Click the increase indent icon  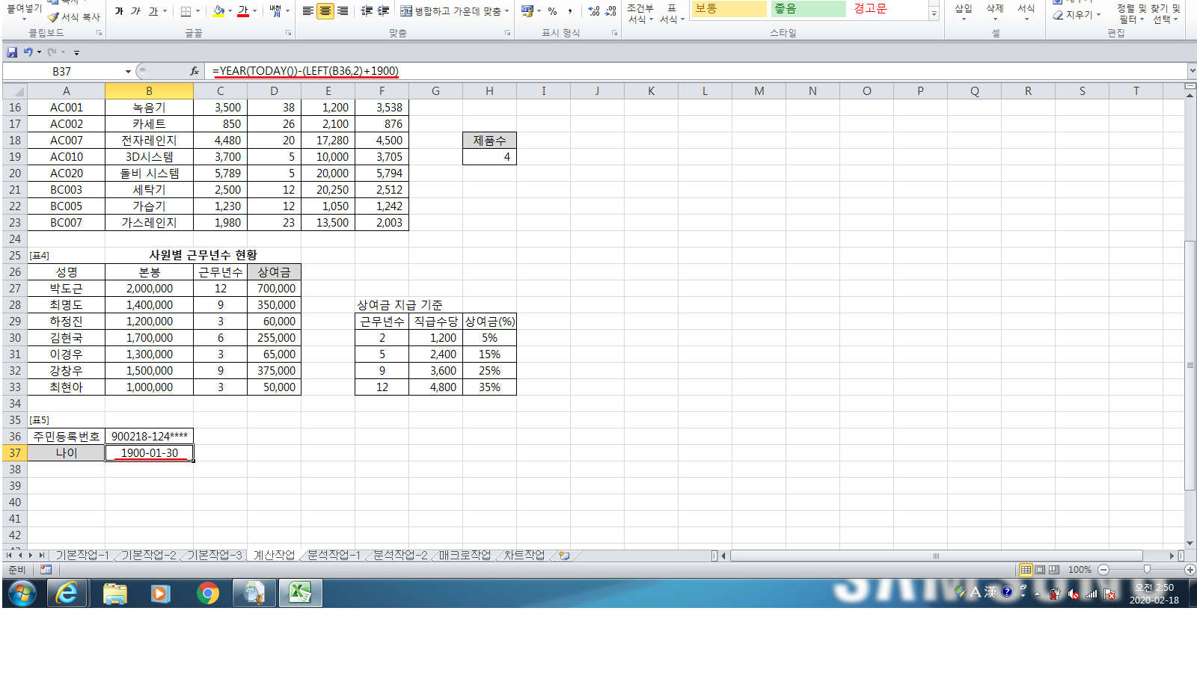click(x=383, y=11)
